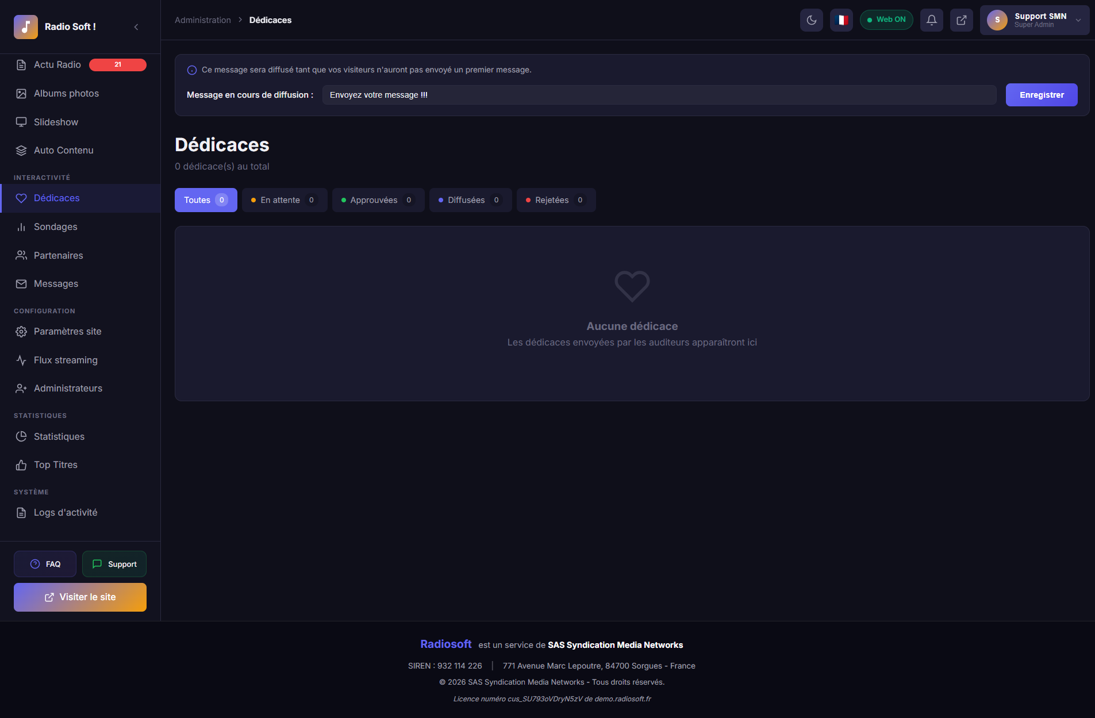Screen dimensions: 1095x718
Task: Click the Sondages bar-chart icon
Action: click(21, 226)
